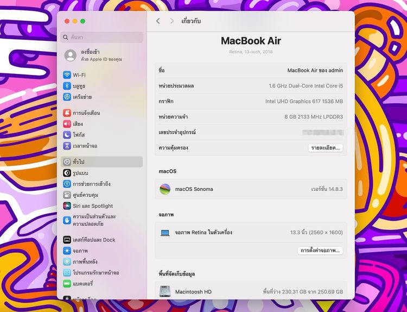Open Sound speaker icon (เสียง)

coord(67,124)
